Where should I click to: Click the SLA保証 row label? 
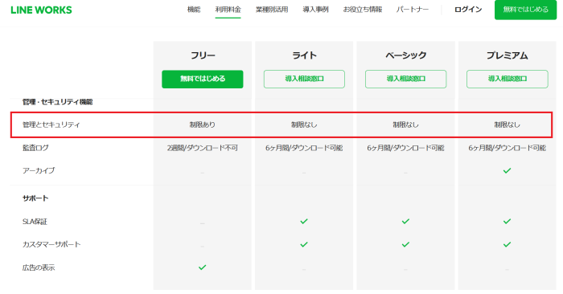tap(35, 222)
